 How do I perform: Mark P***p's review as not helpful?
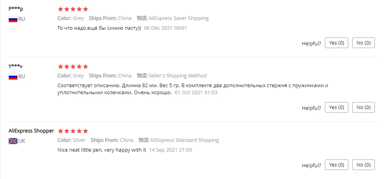pyautogui.click(x=363, y=43)
